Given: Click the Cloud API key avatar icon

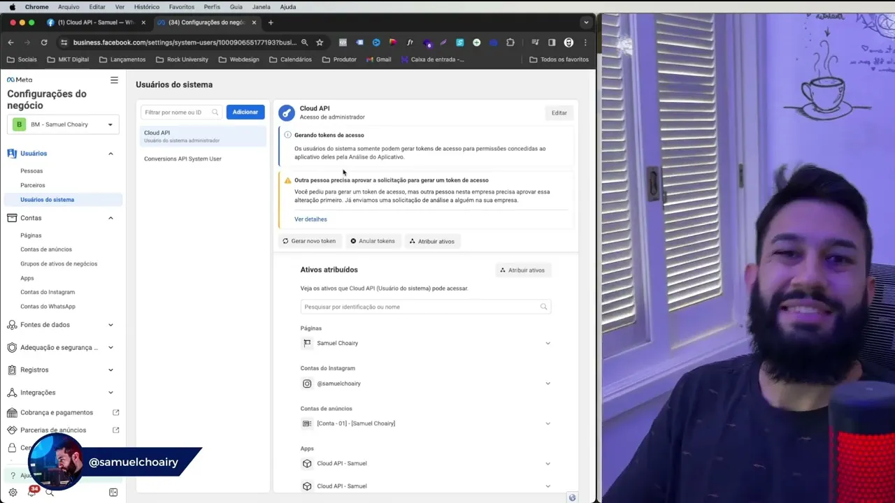Looking at the screenshot, I should 287,112.
